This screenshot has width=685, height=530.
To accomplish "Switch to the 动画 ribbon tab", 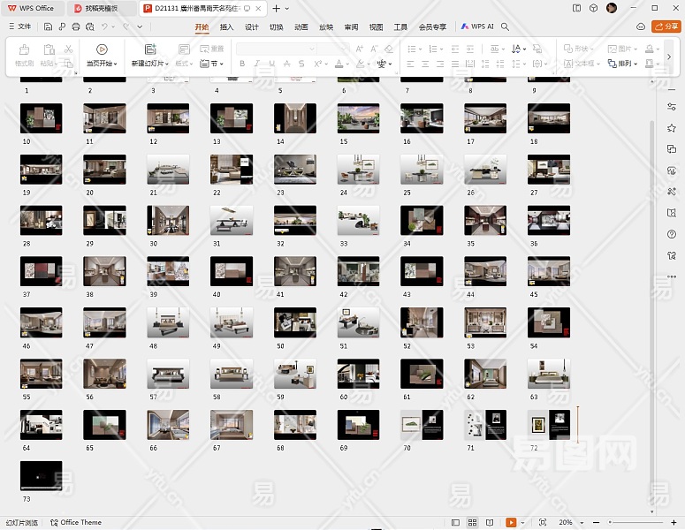I will [301, 26].
